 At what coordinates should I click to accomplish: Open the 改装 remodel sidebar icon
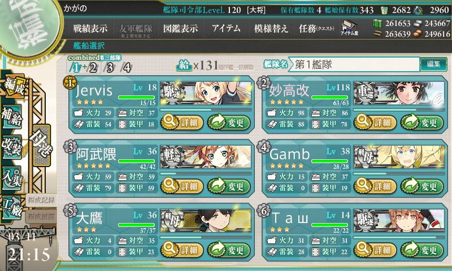[x=11, y=146]
